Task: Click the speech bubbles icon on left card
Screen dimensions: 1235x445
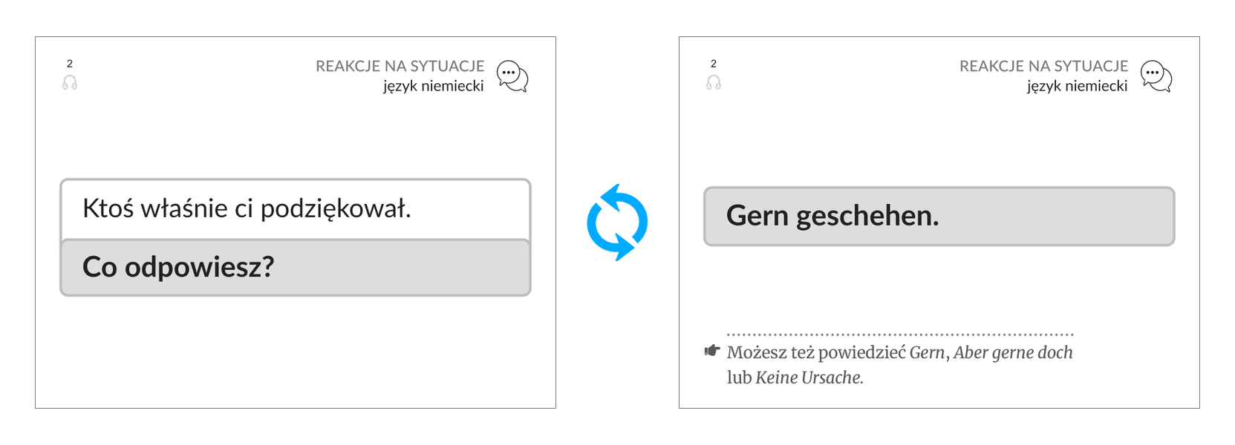Action: click(x=512, y=76)
